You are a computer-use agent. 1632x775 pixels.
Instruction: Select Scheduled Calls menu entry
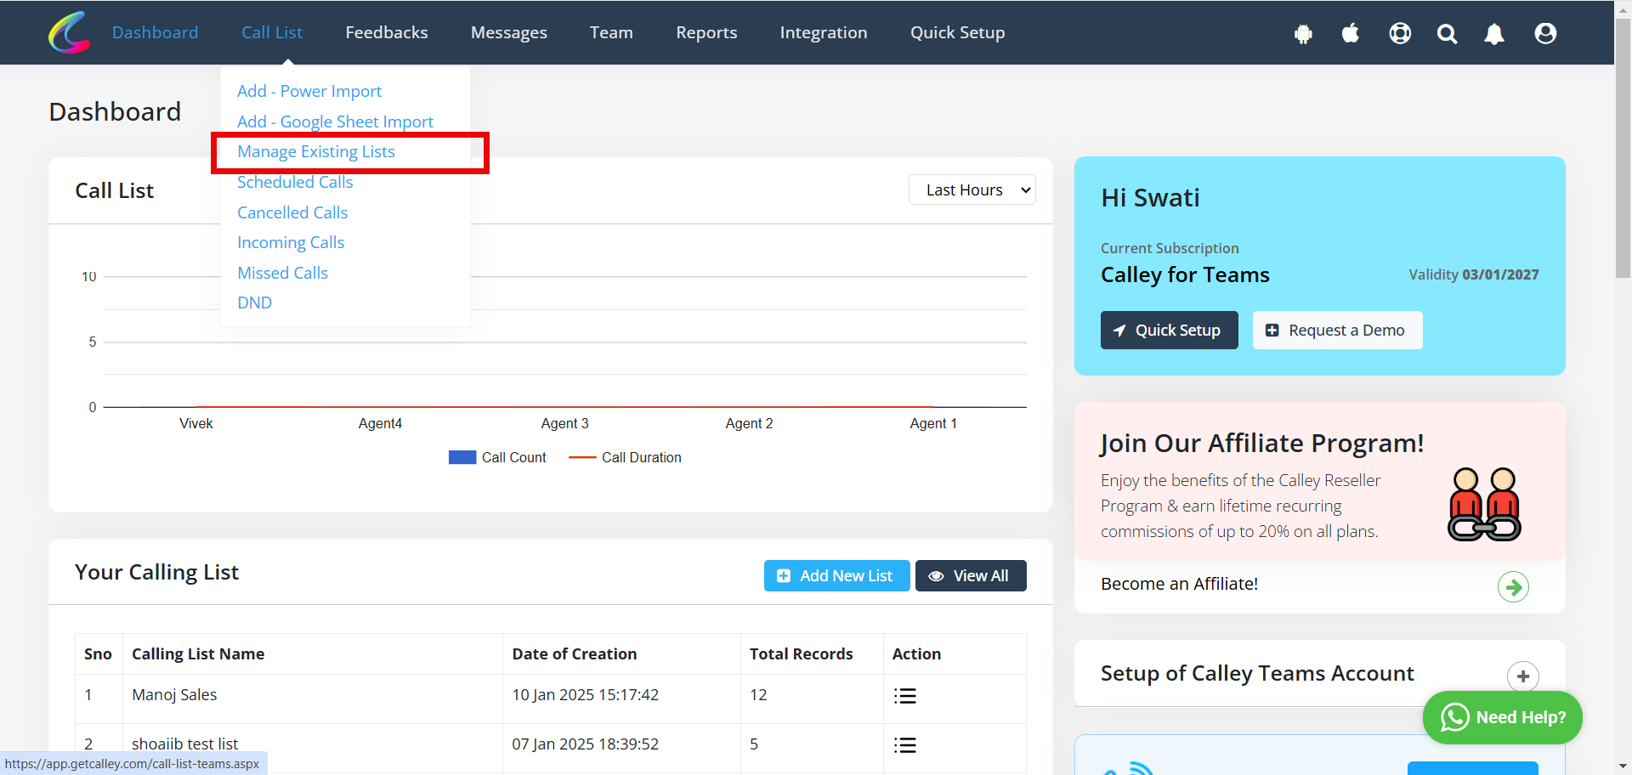(295, 182)
